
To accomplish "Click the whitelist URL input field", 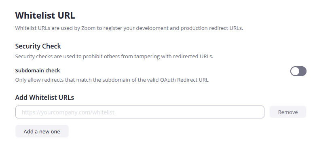I will coord(140,112).
